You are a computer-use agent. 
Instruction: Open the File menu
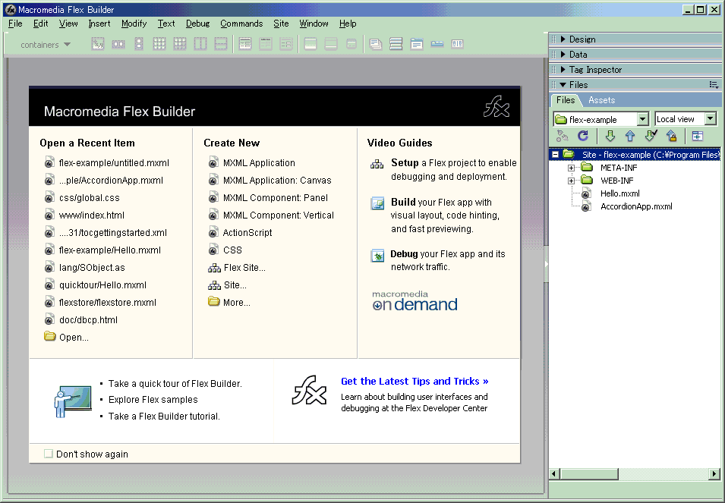click(15, 24)
